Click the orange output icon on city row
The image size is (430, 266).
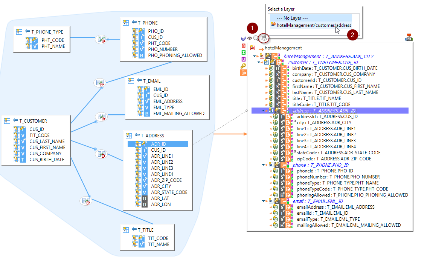click(x=288, y=123)
